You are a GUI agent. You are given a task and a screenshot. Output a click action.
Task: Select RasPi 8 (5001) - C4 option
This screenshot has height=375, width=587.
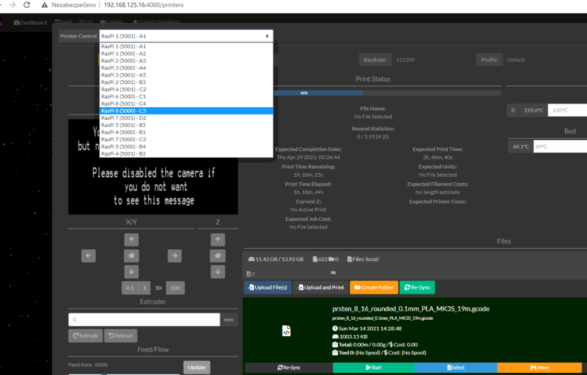pyautogui.click(x=186, y=103)
